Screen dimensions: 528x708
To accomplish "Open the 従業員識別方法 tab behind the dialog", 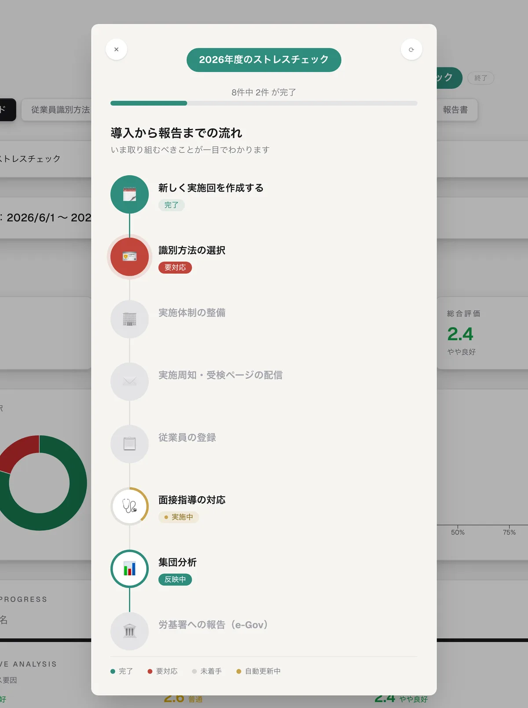I will pos(60,110).
